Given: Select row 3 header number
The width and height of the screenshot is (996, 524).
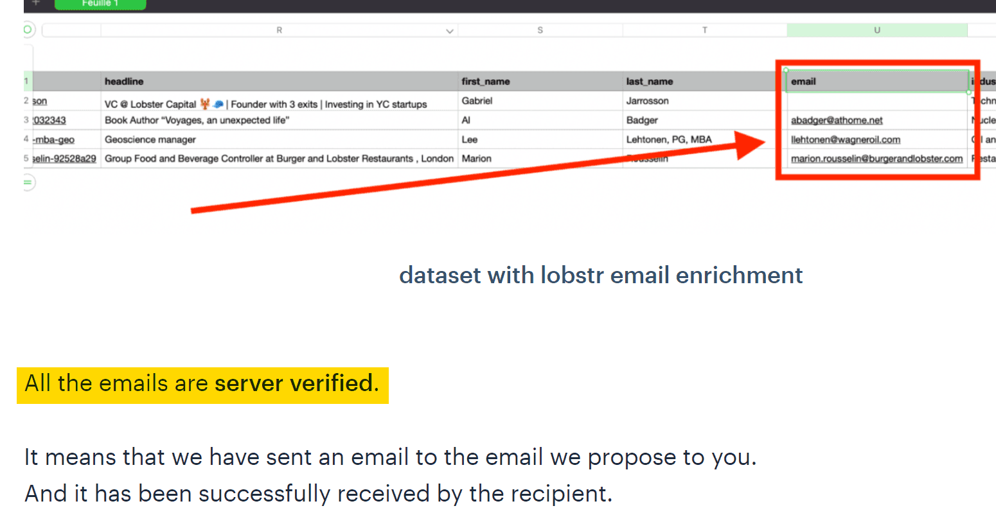Looking at the screenshot, I should tap(26, 120).
